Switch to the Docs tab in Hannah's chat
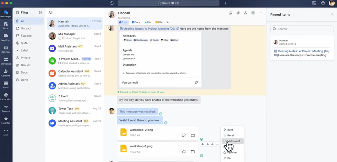Image resolution: width=337 pixels, height=162 pixels. point(136,22)
